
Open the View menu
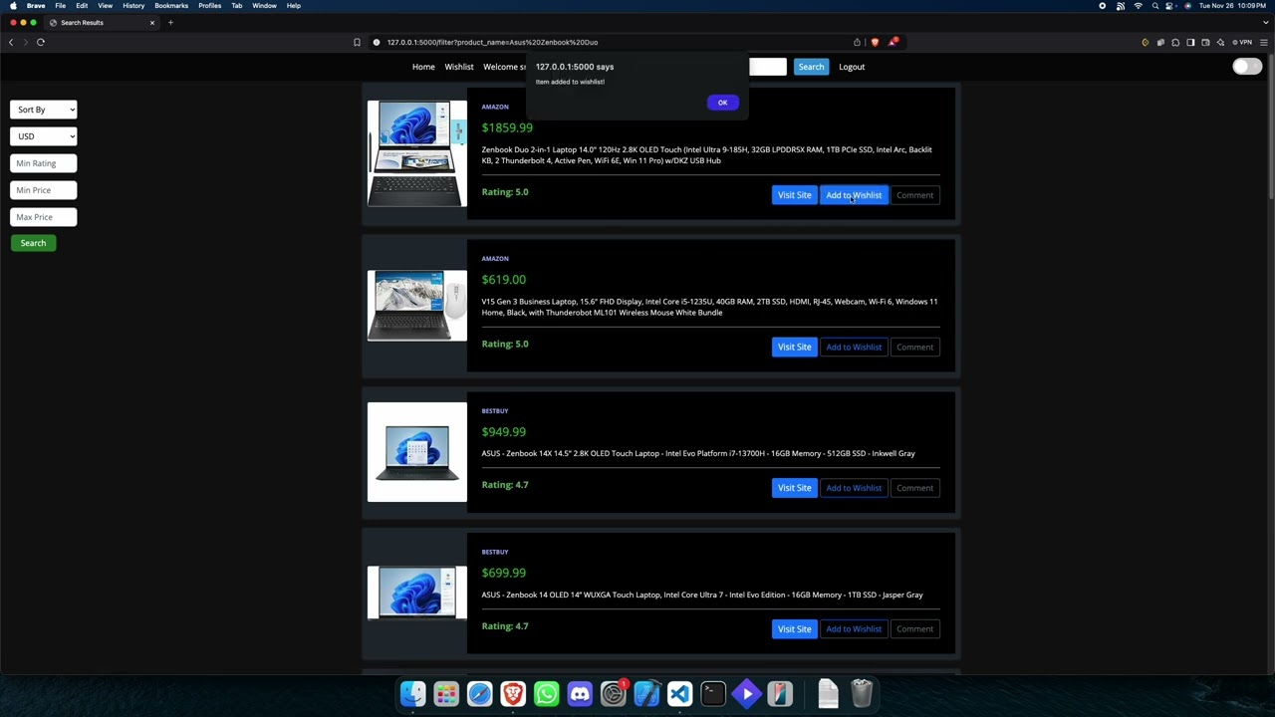pyautogui.click(x=105, y=6)
